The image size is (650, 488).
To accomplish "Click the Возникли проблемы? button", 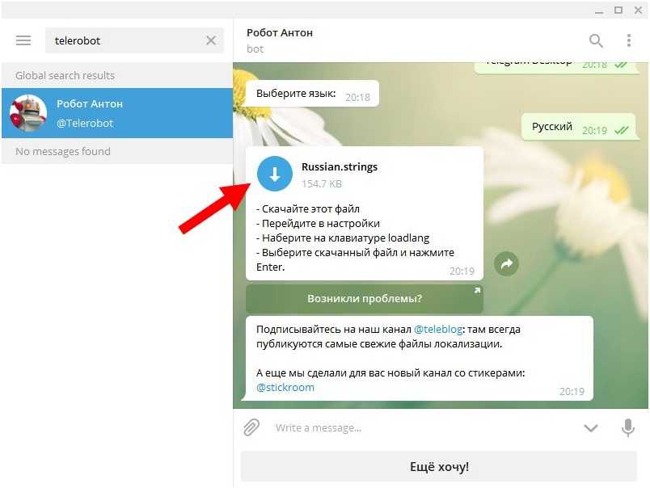I will (365, 298).
